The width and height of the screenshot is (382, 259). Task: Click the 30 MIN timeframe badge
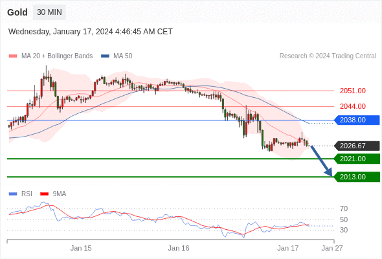tap(49, 12)
